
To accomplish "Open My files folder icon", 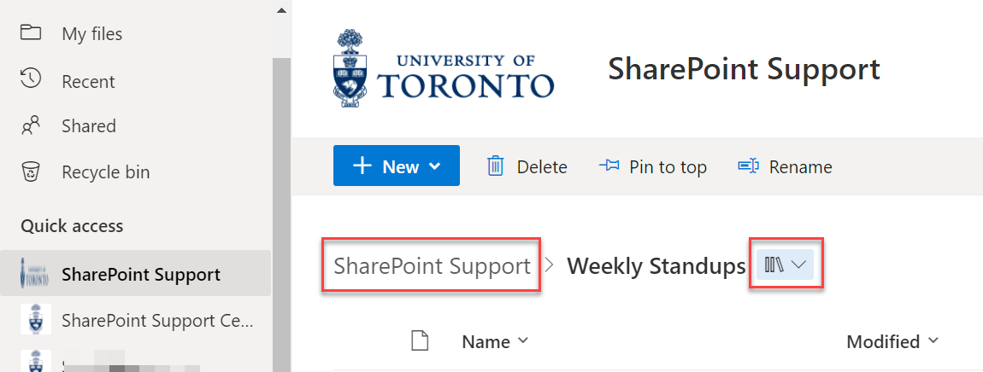I will (x=31, y=32).
